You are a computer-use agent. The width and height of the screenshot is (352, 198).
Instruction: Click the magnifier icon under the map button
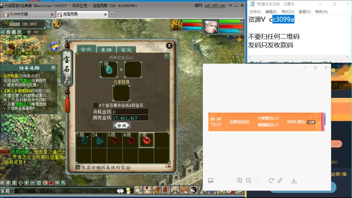(x=49, y=27)
